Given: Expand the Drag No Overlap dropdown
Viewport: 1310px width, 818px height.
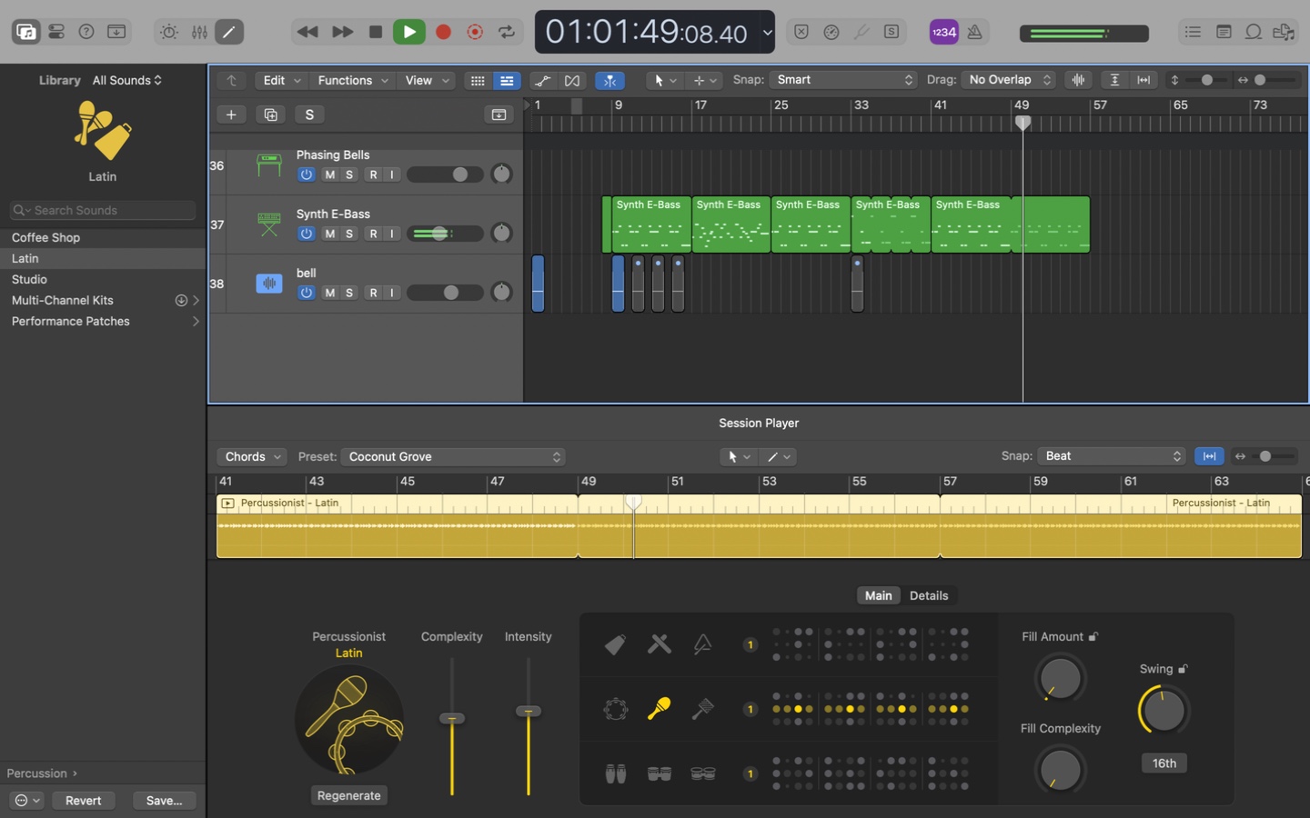Looking at the screenshot, I should coord(1008,80).
